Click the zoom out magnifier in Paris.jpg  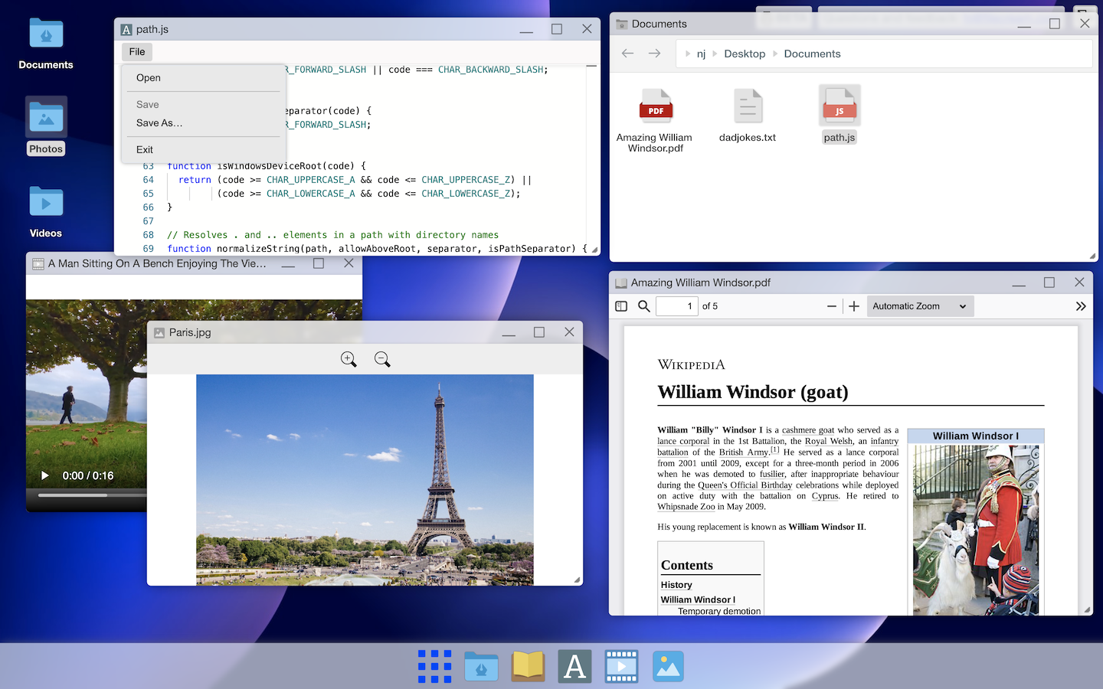pos(382,359)
